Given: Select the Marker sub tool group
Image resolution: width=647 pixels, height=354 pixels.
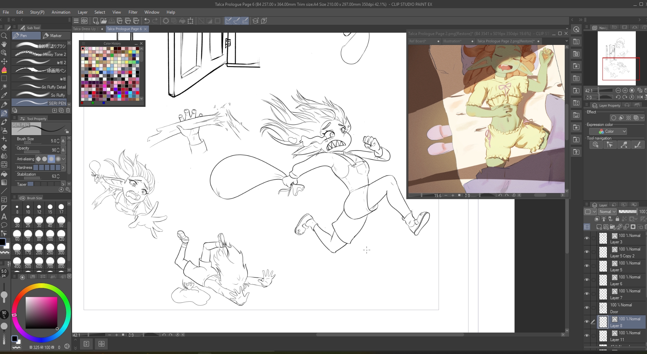Looking at the screenshot, I should tap(56, 35).
